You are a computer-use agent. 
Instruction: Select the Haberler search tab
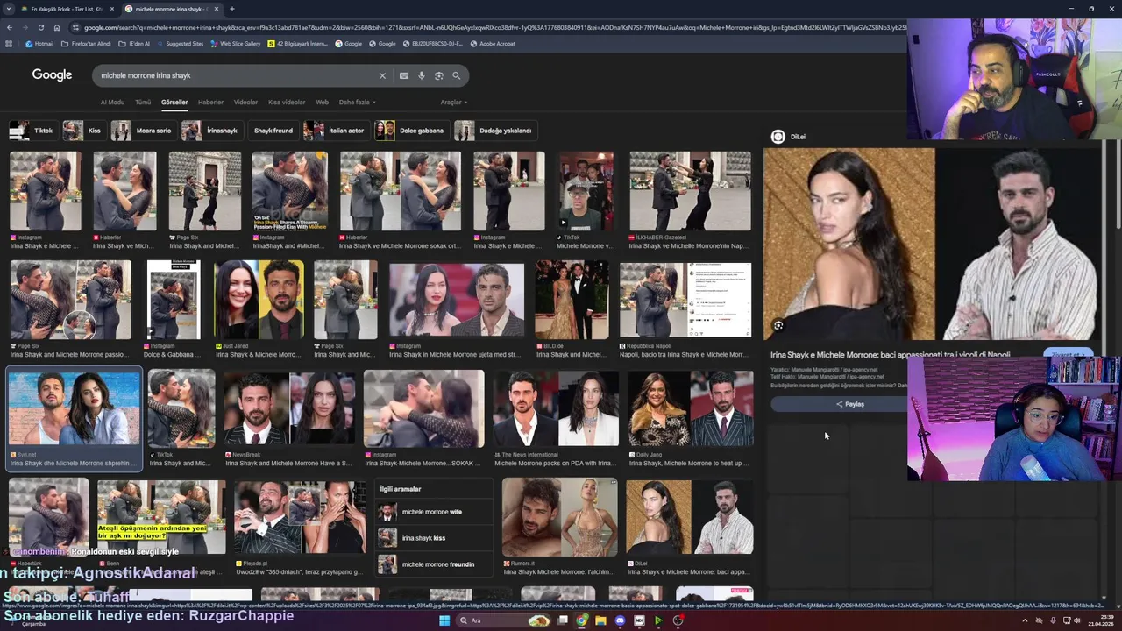(210, 103)
